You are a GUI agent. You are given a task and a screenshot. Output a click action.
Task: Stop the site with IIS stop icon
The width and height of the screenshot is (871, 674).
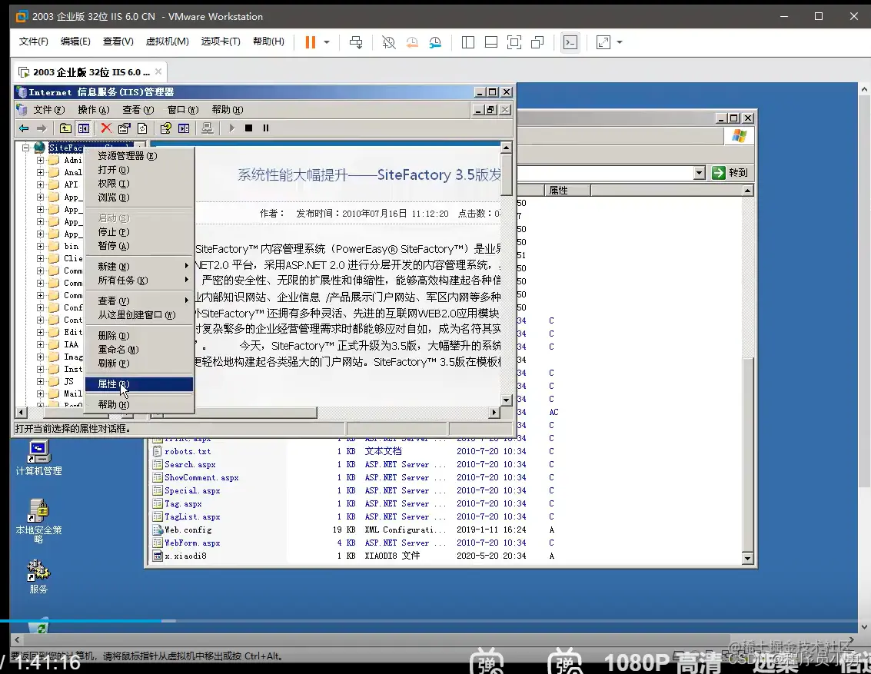(x=249, y=128)
